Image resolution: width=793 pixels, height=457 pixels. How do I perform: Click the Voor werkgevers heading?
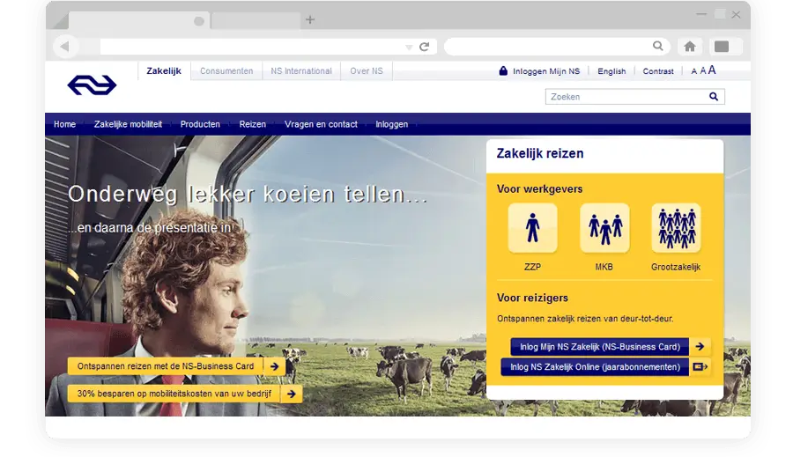(x=539, y=189)
